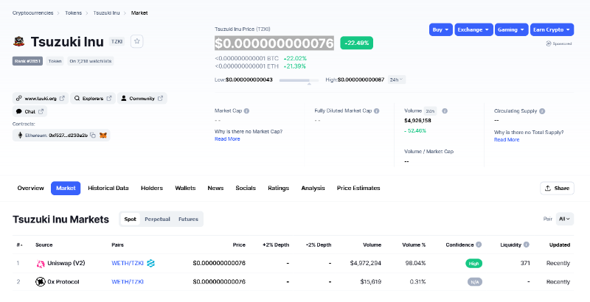
Task: Go to the Price Estimates tab
Action: tap(358, 188)
